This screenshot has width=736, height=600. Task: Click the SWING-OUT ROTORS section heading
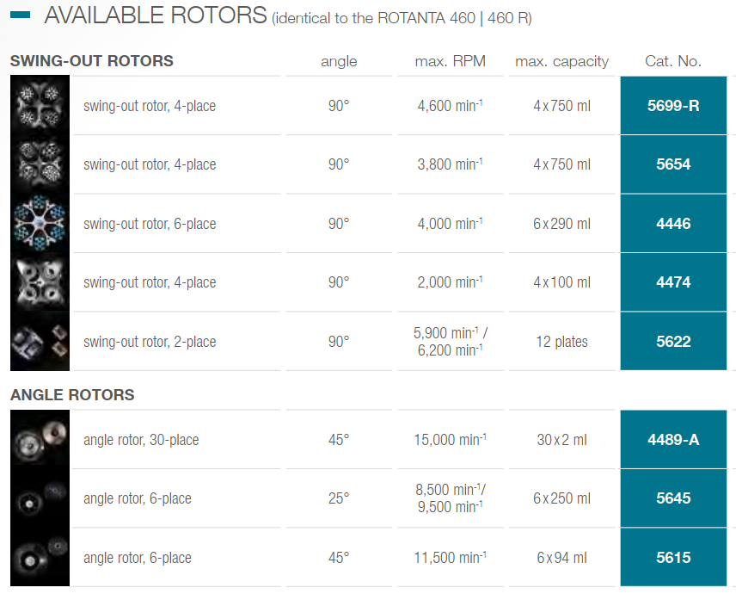[x=92, y=61]
